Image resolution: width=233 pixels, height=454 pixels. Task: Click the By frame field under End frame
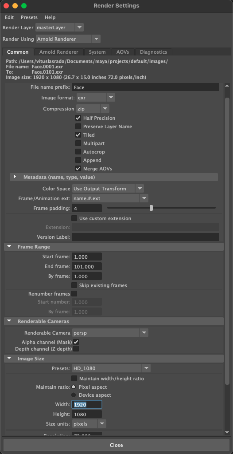coord(87,276)
